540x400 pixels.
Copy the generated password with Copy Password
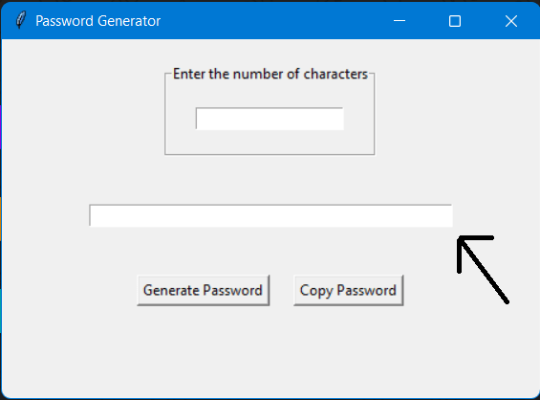[x=348, y=290]
